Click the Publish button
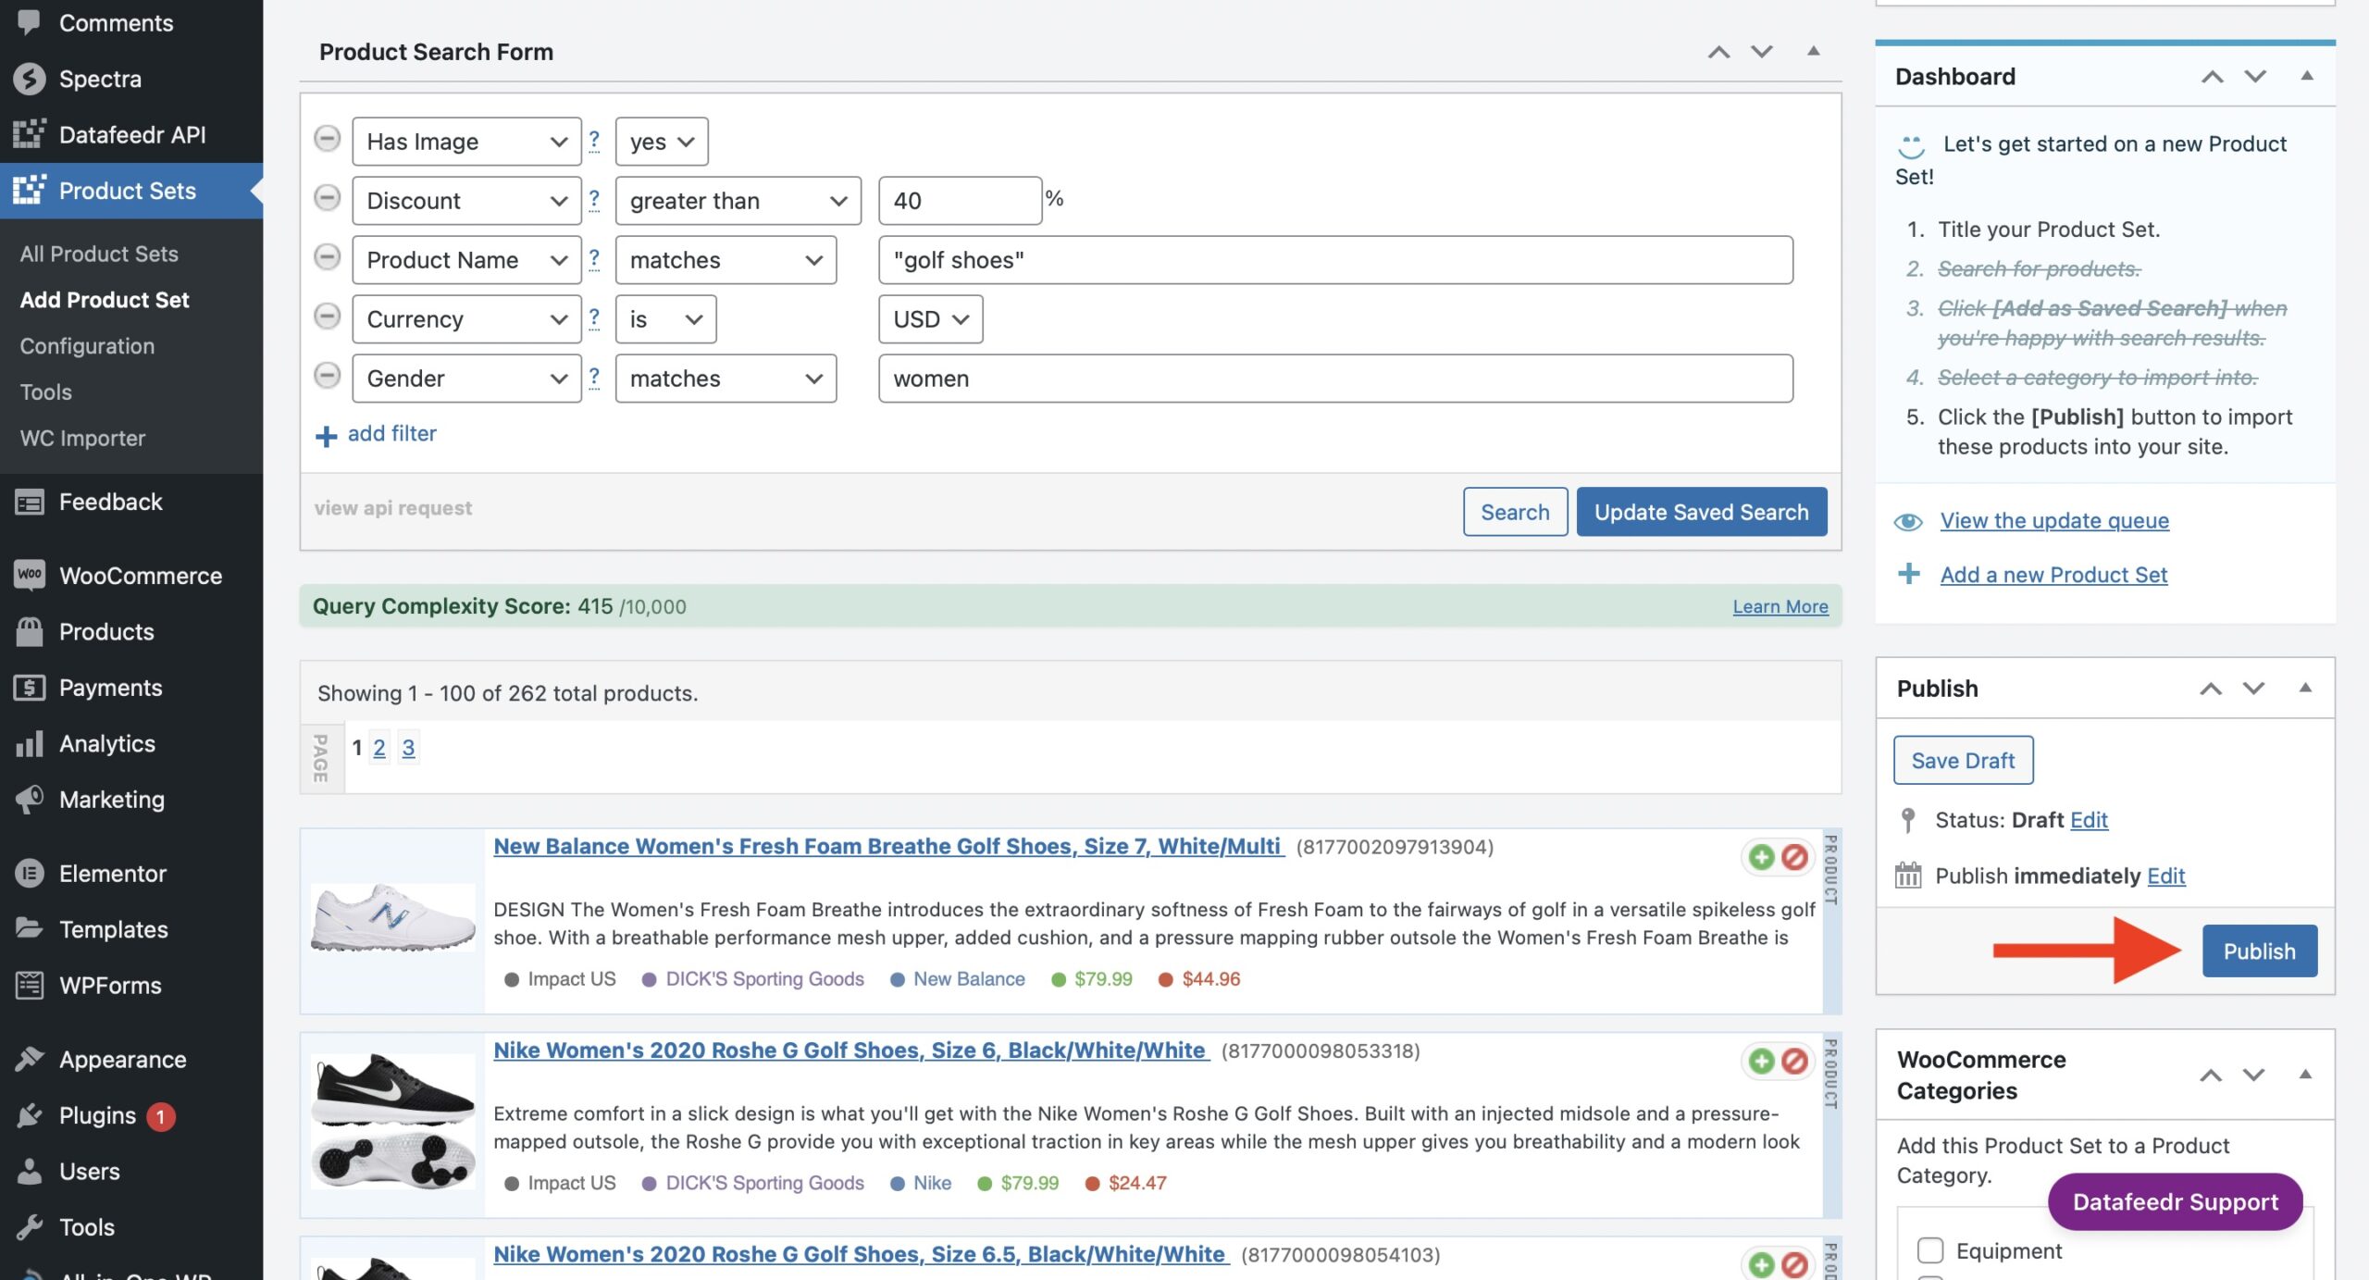Viewport: 2369px width, 1280px height. click(2259, 951)
